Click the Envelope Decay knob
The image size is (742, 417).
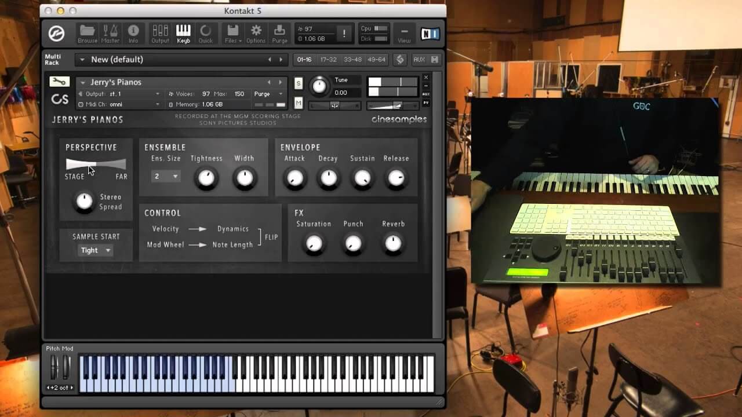(328, 178)
